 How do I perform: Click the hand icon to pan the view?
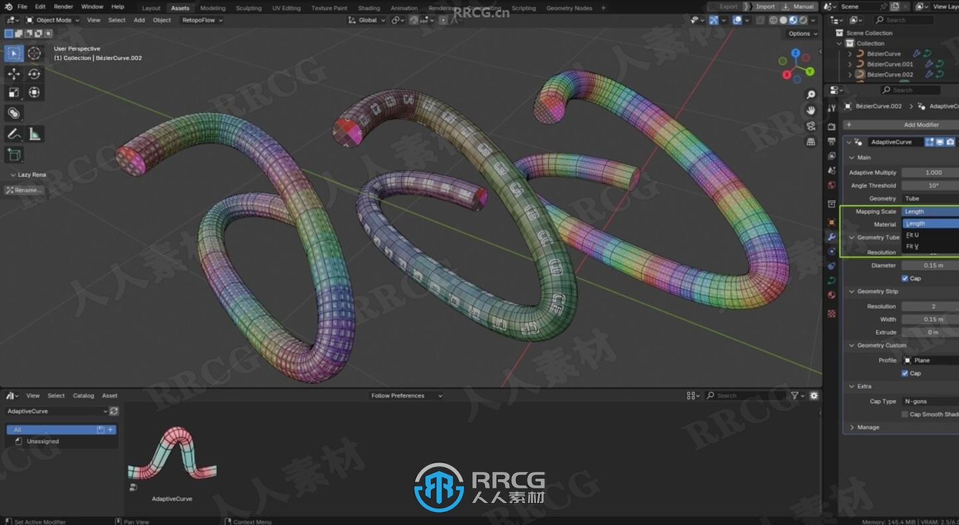pos(811,110)
